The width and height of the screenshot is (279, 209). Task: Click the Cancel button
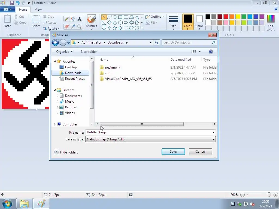pos(200,152)
